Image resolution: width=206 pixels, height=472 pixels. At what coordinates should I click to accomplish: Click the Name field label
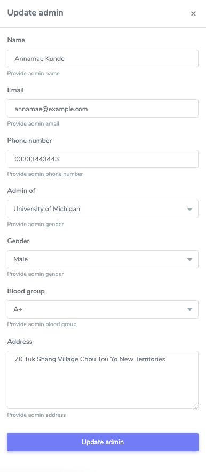(x=16, y=40)
